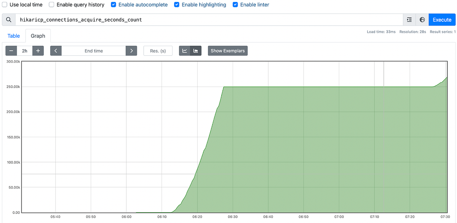This screenshot has width=457, height=223.
Task: Select the stacked graph display icon
Action: click(195, 50)
